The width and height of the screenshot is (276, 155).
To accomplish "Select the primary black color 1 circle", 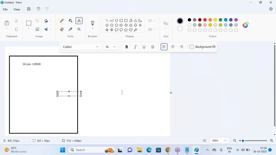I will (180, 21).
